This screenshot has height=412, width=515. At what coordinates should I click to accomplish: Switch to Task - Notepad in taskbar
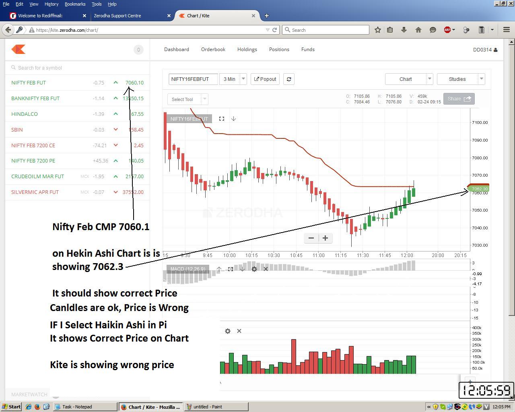point(85,407)
